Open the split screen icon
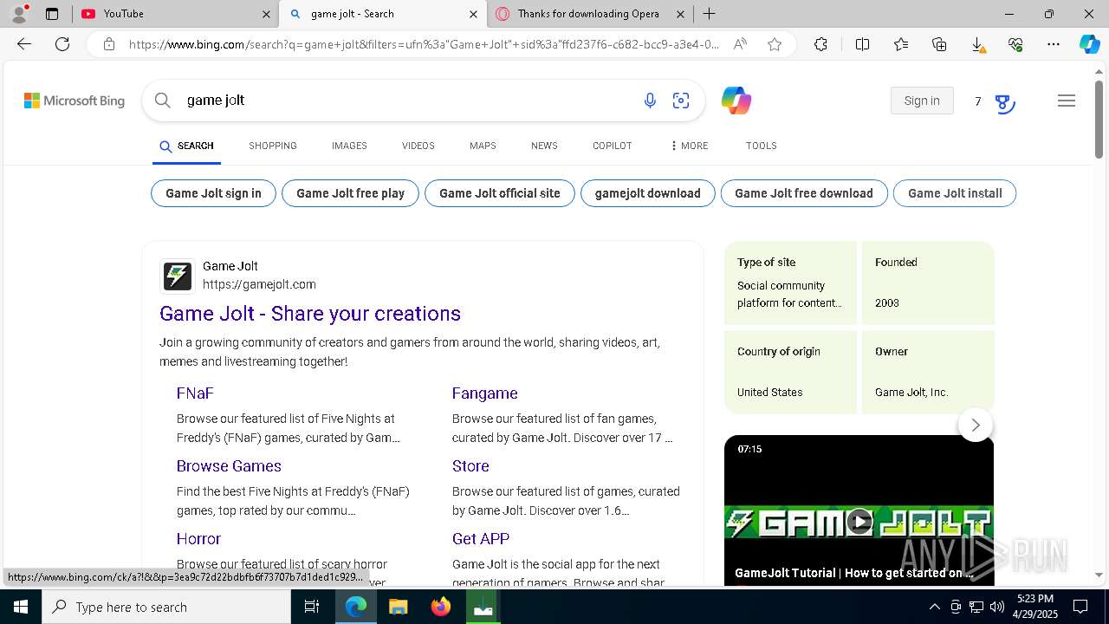 click(x=862, y=44)
